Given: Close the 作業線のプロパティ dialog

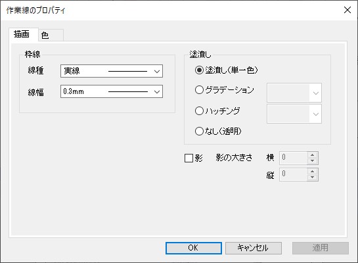Looking at the screenshot, I should coord(347,10).
